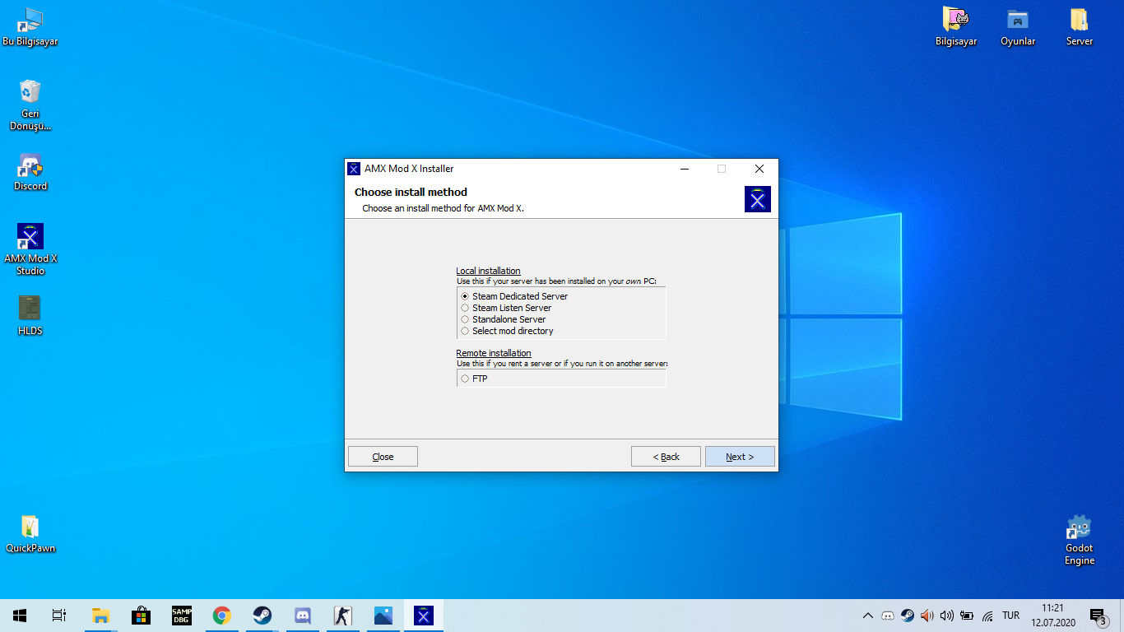Open the Discord desktop shortcut
This screenshot has width=1124, height=632.
pyautogui.click(x=30, y=172)
